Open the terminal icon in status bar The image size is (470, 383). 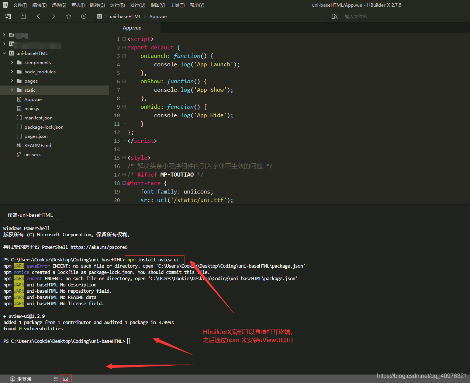point(66,378)
